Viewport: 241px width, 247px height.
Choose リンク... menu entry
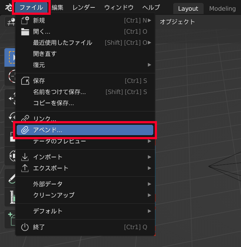click(x=85, y=119)
